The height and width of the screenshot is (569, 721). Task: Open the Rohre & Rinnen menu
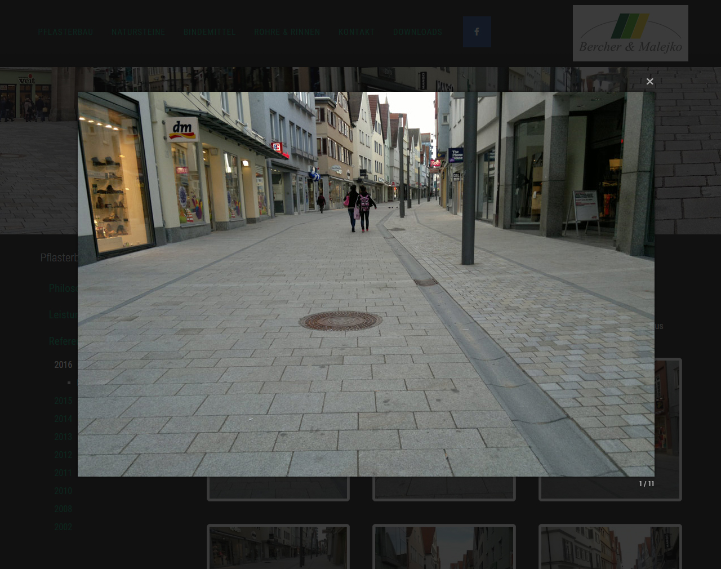pos(287,32)
